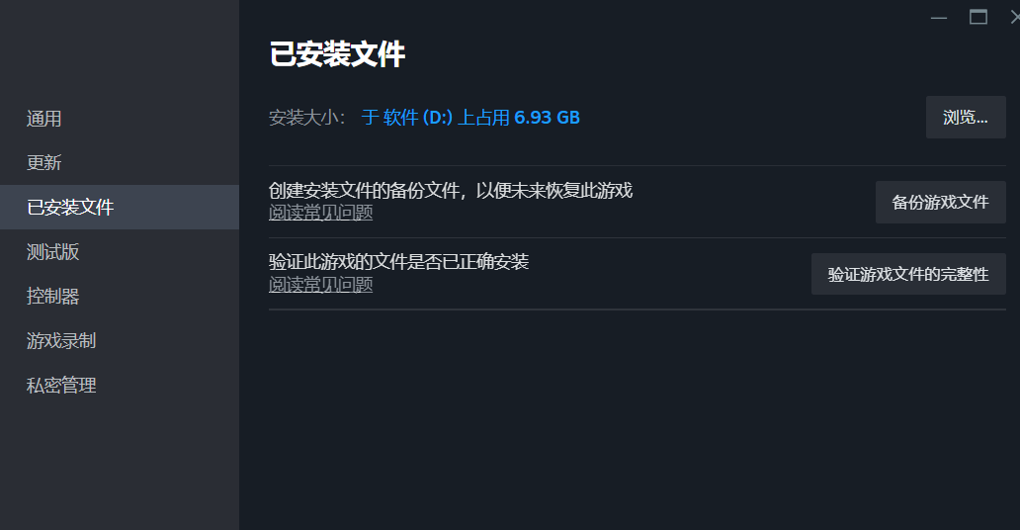Maximize the properties window
This screenshot has height=530, width=1020.
pyautogui.click(x=978, y=17)
